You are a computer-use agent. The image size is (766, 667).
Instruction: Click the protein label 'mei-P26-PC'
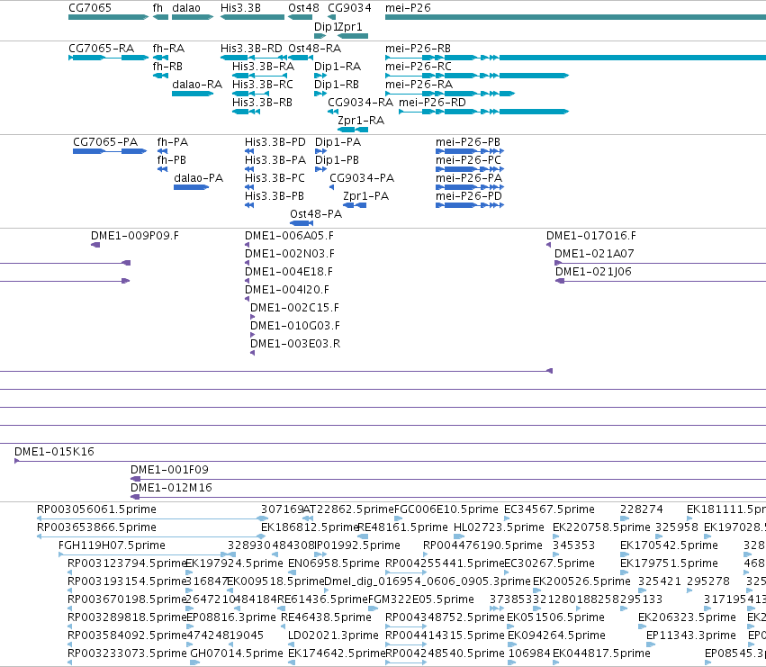coord(468,160)
